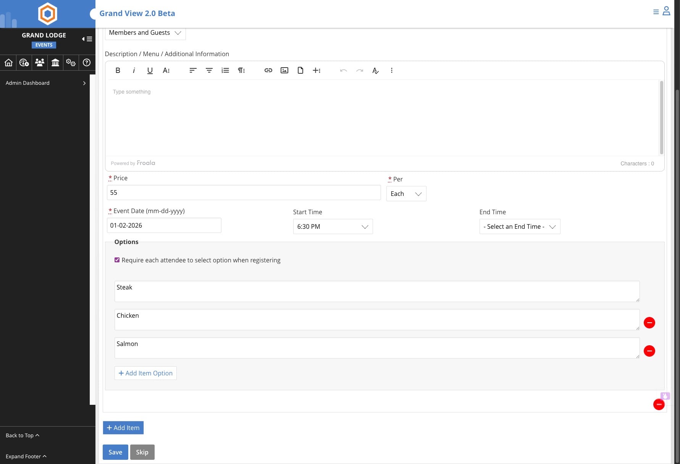680x464 pixels.
Task: Open Start Time 6:30 PM dropdown
Action: click(x=333, y=226)
